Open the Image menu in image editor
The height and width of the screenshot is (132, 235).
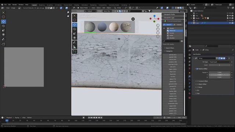[x=13, y=8]
